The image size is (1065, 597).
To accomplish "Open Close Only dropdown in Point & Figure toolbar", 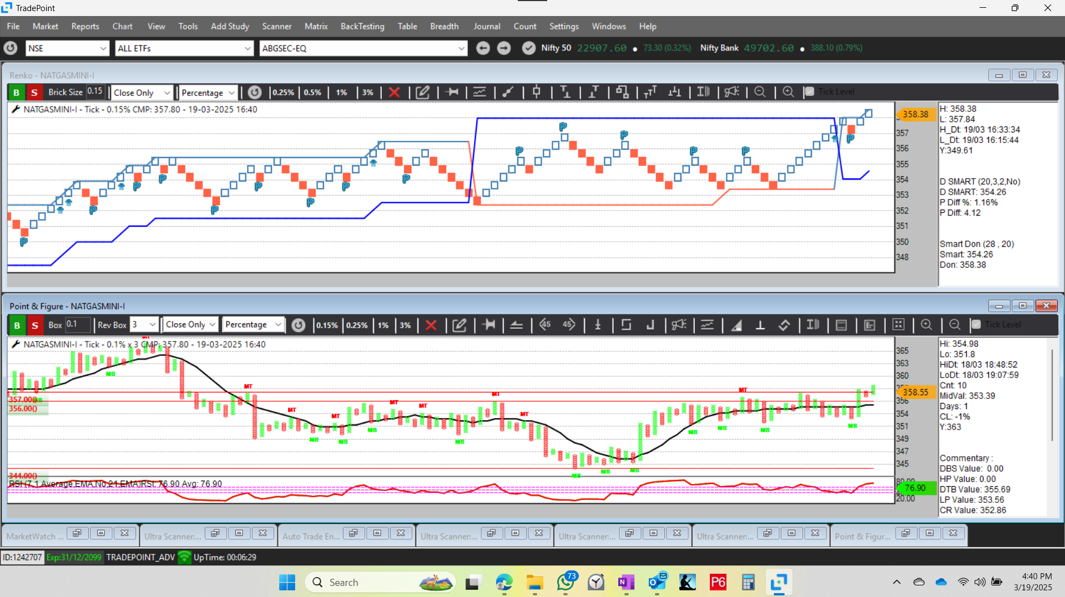I will point(190,325).
